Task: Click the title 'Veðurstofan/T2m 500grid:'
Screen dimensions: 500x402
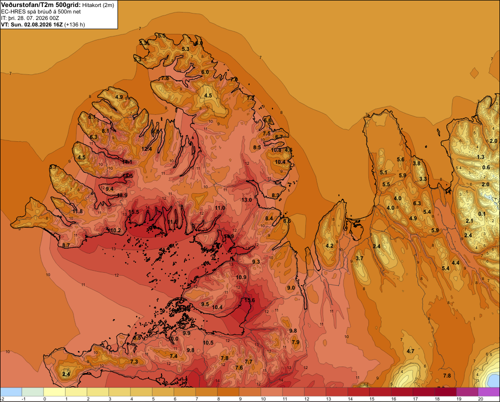Action: pos(41,5)
